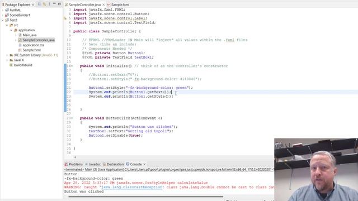Click the Main.java file icon
This screenshot has height=201, width=358.
pyautogui.click(x=20, y=35)
